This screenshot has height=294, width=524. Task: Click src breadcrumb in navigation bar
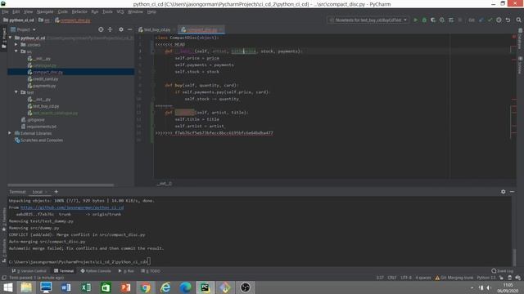pos(43,20)
